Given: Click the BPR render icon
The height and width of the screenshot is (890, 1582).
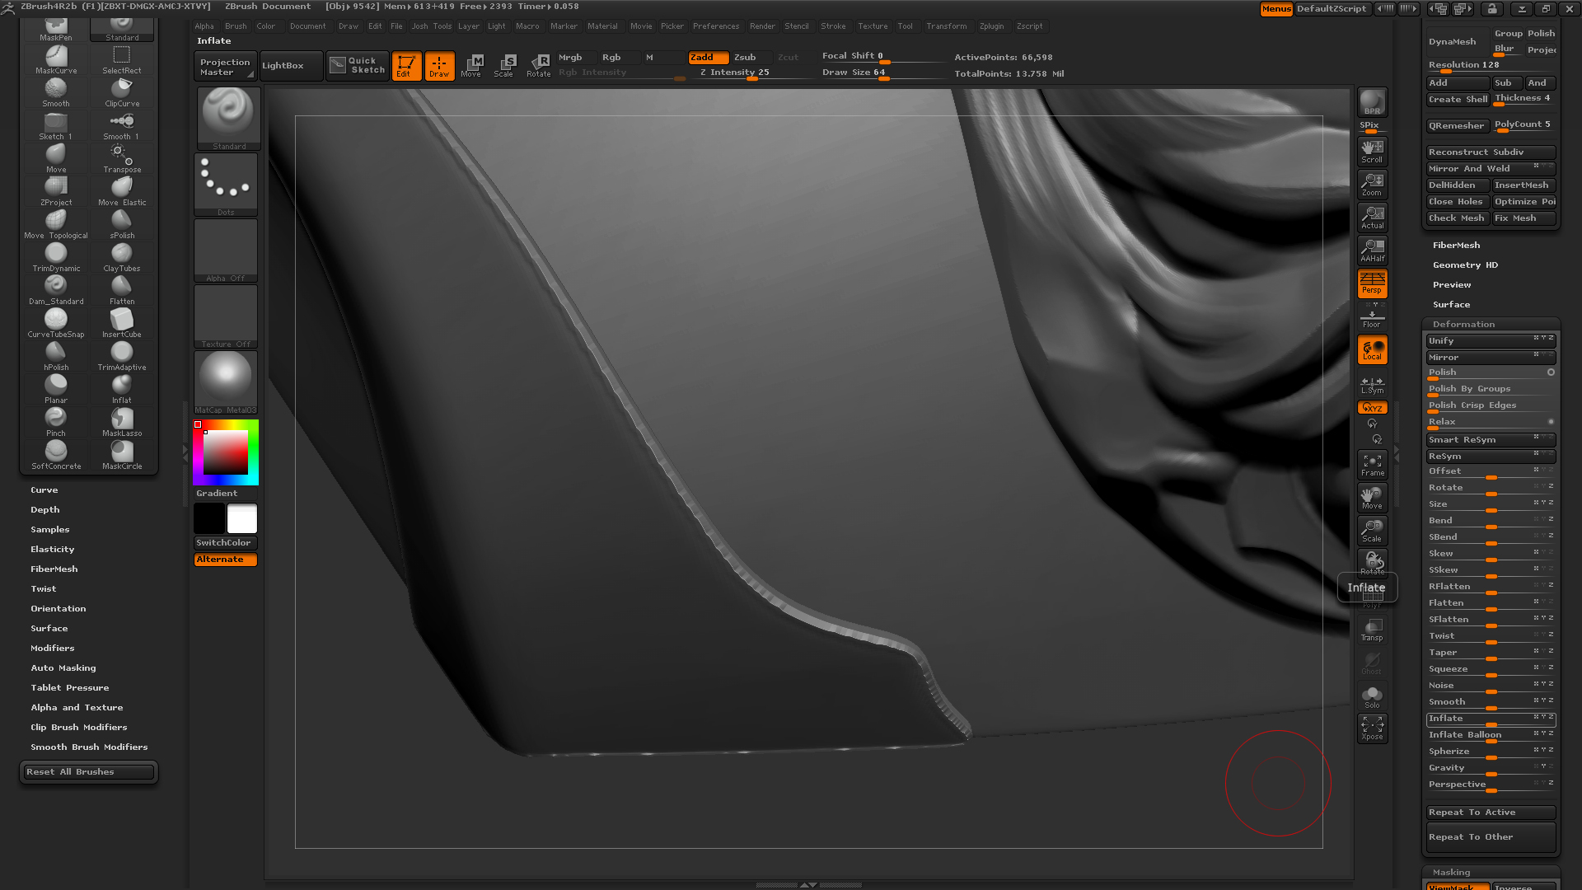Looking at the screenshot, I should click(x=1372, y=102).
